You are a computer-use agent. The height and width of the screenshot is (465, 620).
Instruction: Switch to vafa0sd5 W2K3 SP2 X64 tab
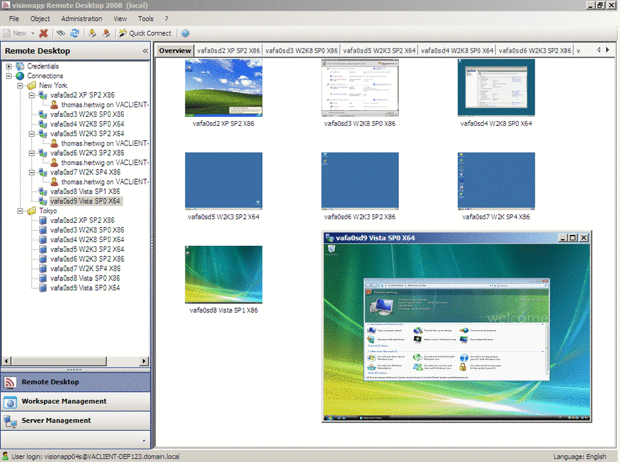379,51
